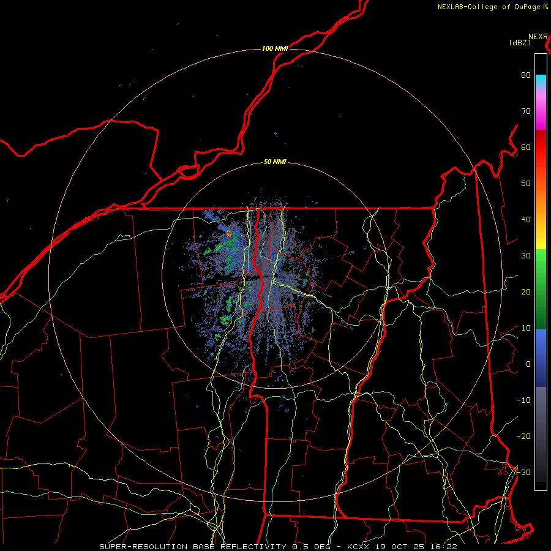The height and width of the screenshot is (551, 551).
Task: Click the 20 value on dBZ scale
Action: 526,291
